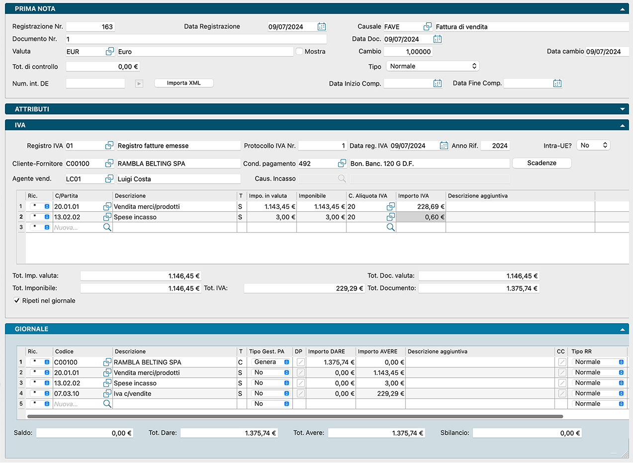Click the Importa XML button
The image size is (633, 463).
coord(183,83)
